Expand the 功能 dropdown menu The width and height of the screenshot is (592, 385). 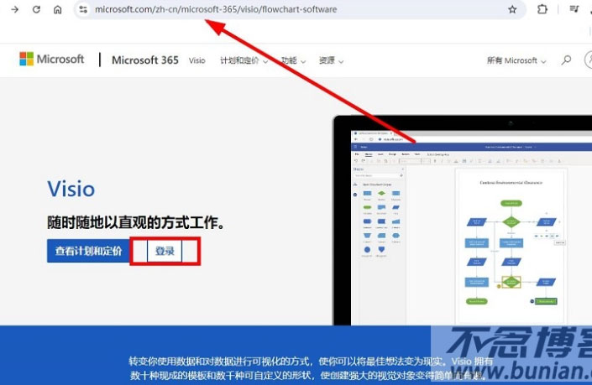[293, 60]
